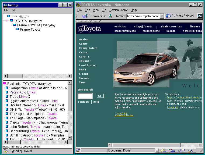Click node icon beside Schaumburg Toyota
This screenshot has height=155, width=205.
pyautogui.click(x=7, y=131)
